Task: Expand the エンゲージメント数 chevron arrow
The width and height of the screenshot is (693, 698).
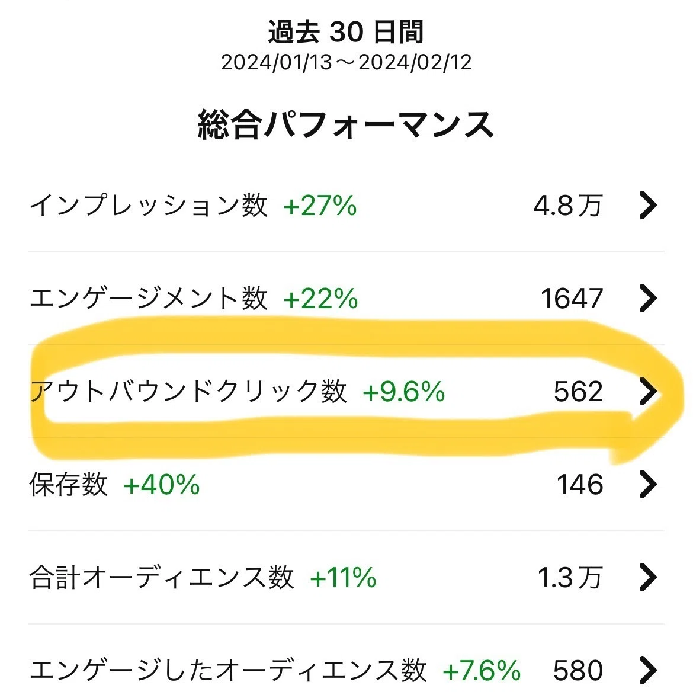Action: coord(648,298)
